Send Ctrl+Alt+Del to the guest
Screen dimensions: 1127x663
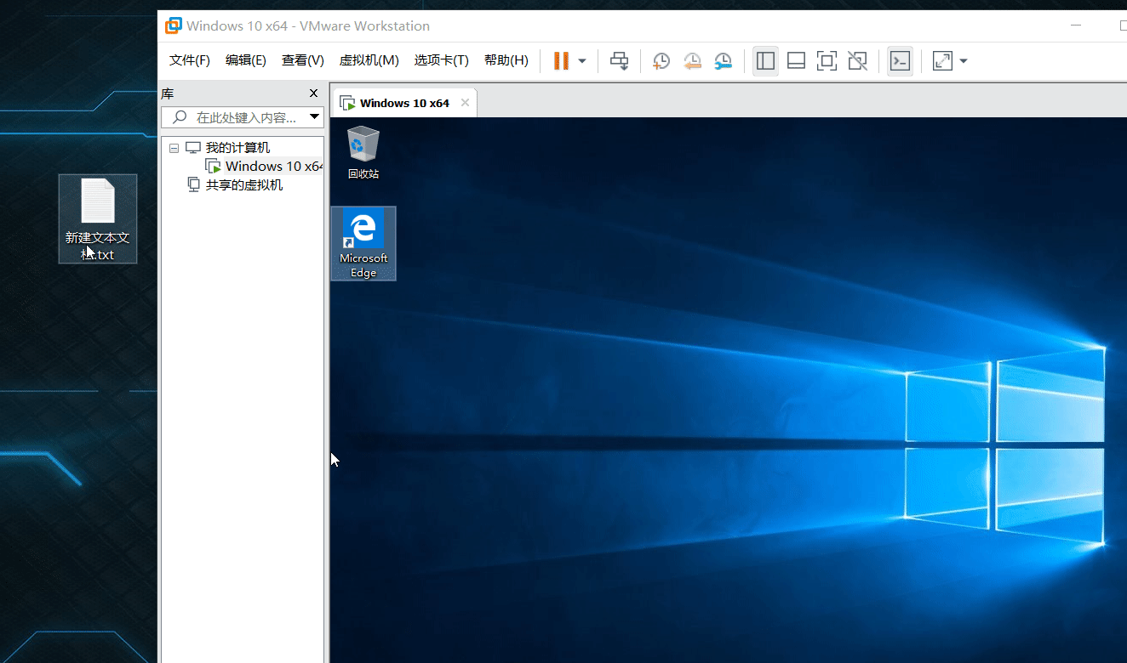619,60
